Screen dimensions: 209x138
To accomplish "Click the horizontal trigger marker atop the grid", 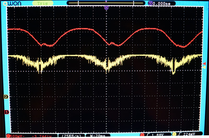I will (106, 8).
